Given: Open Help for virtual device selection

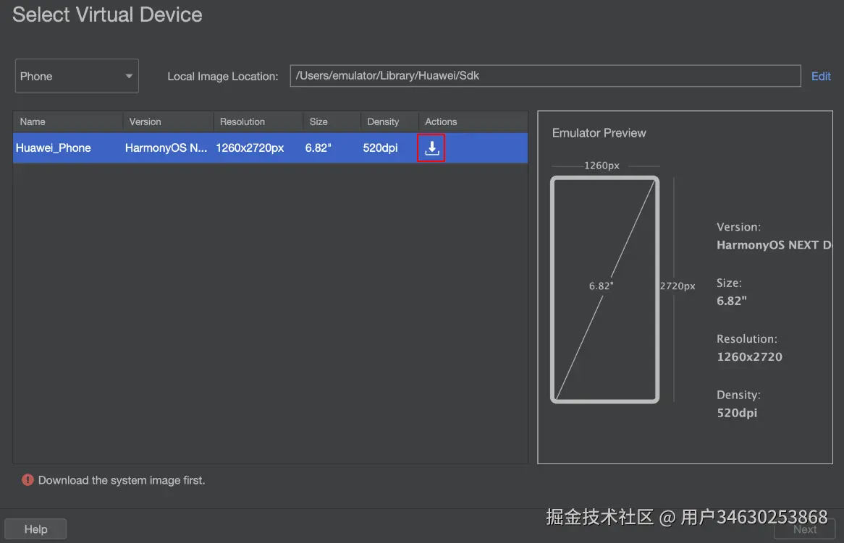Looking at the screenshot, I should [35, 529].
